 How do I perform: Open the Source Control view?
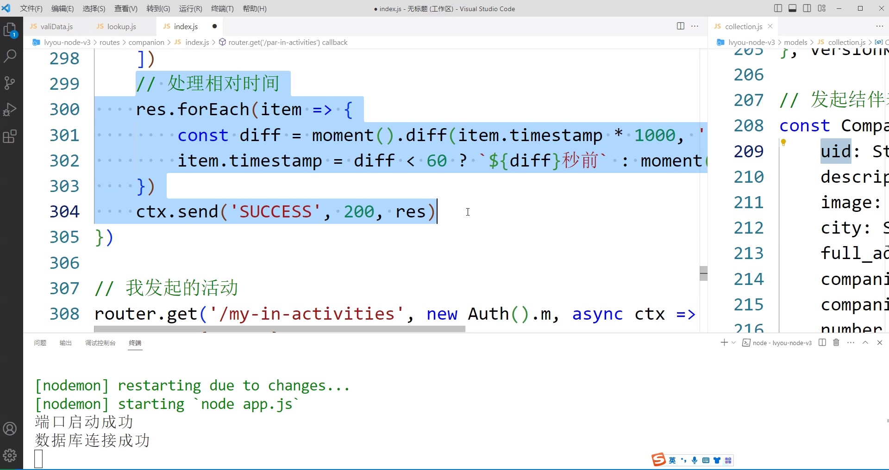click(x=10, y=83)
